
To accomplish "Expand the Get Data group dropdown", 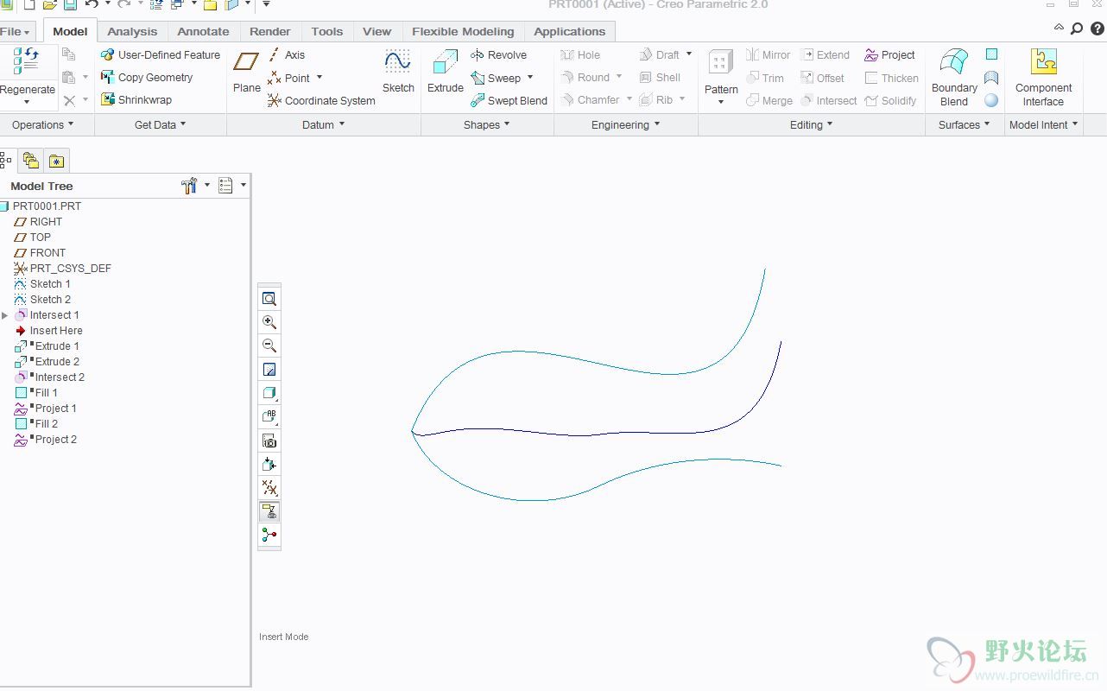I will pyautogui.click(x=161, y=124).
